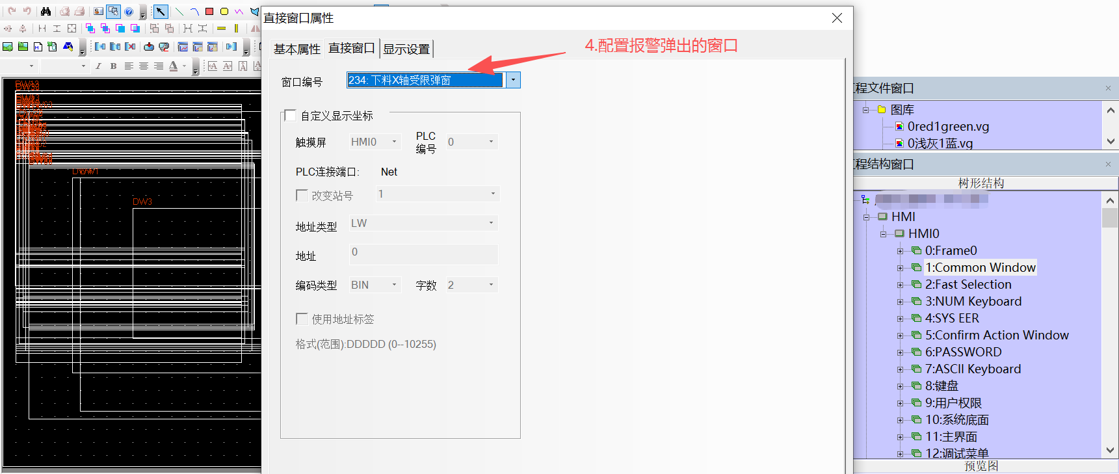Screen dimensions: 1119x474
Task: Click the binoculars find icon
Action: point(46,12)
